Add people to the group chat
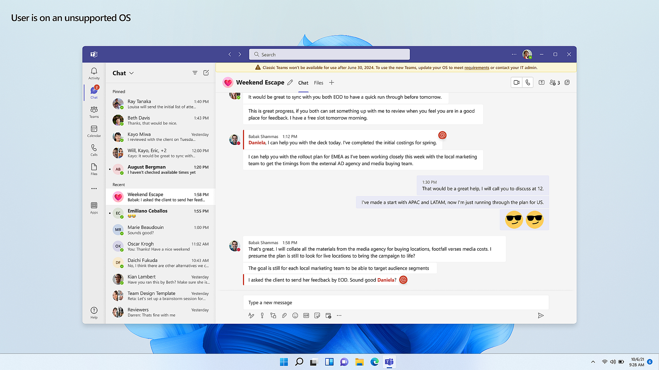Image resolution: width=659 pixels, height=370 pixels. [553, 83]
